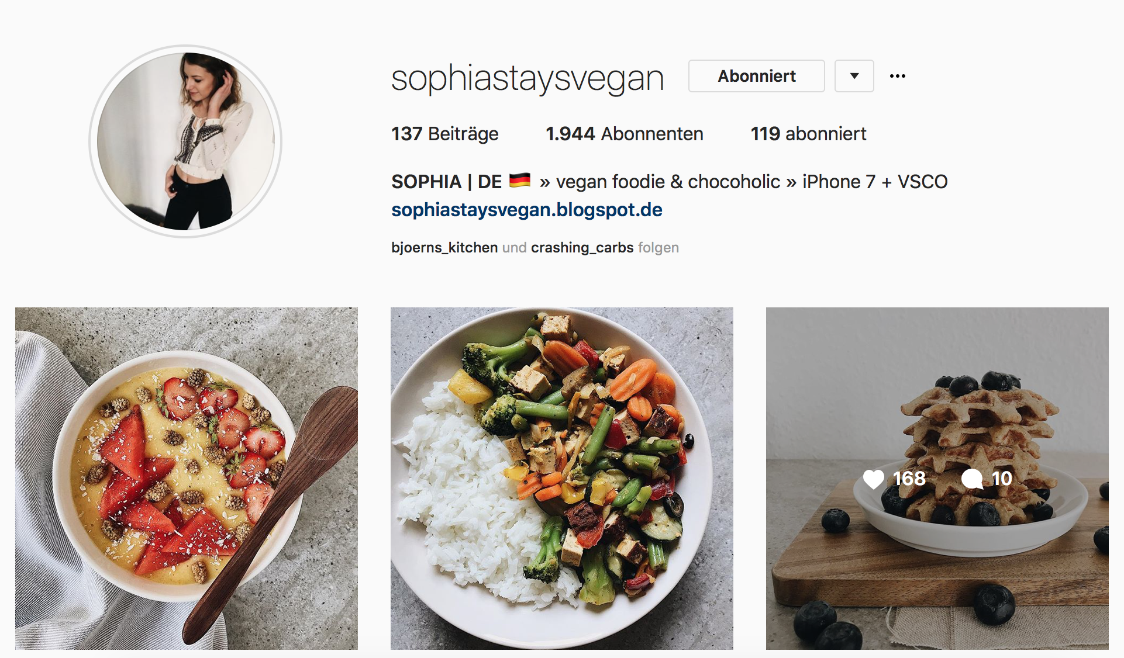Viewport: 1124px width, 658px height.
Task: Open the circular profile picture
Action: point(185,141)
